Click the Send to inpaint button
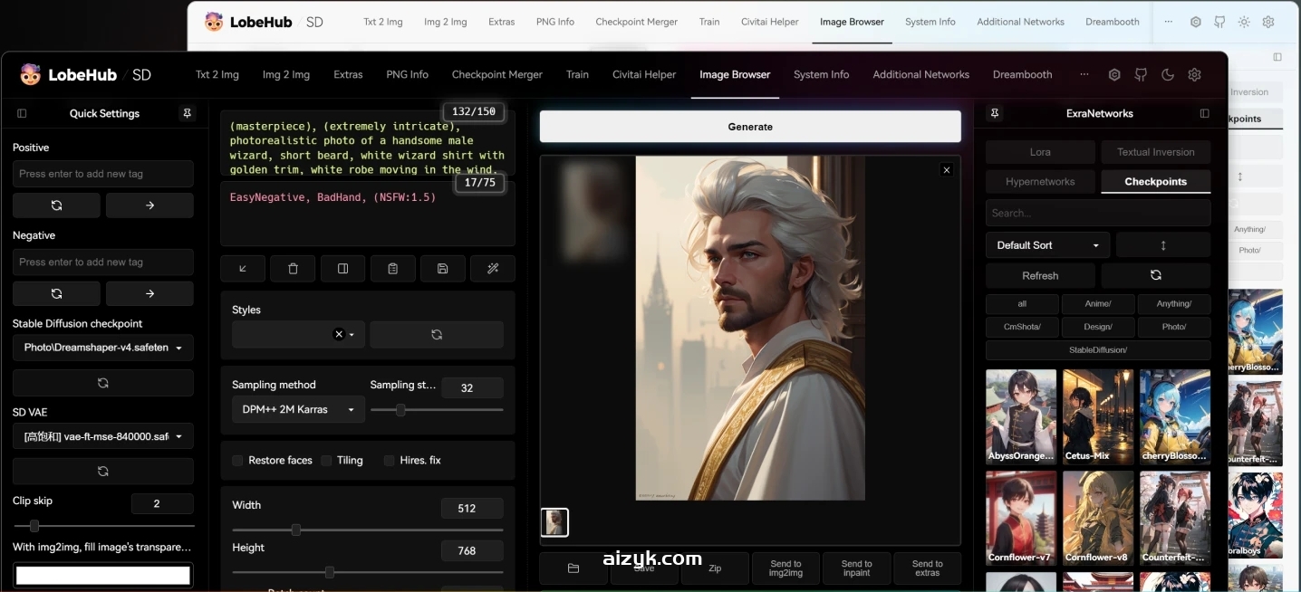The height and width of the screenshot is (592, 1301). (856, 568)
